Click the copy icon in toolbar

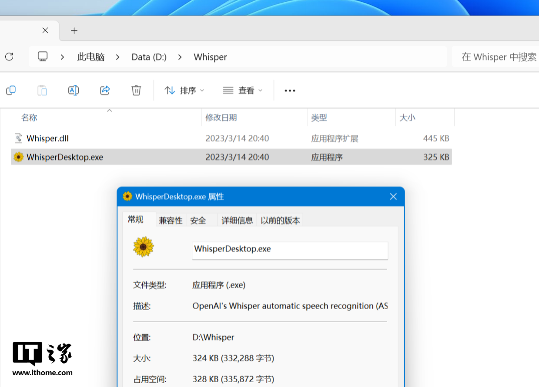(11, 90)
